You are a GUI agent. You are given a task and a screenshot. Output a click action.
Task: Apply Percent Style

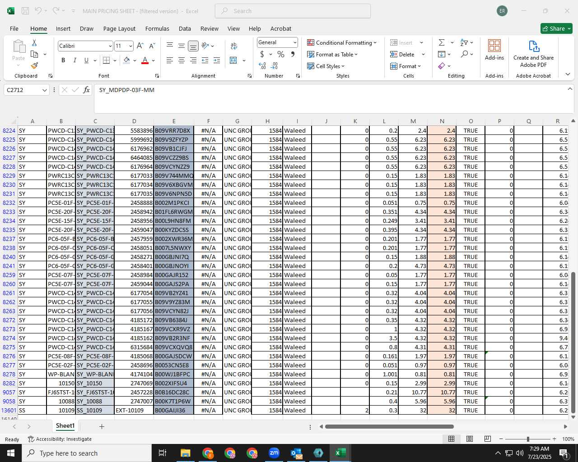click(x=281, y=54)
